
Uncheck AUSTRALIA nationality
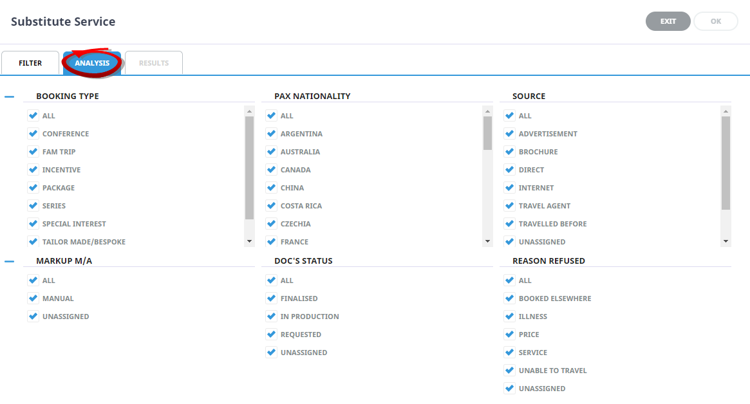pyautogui.click(x=271, y=152)
